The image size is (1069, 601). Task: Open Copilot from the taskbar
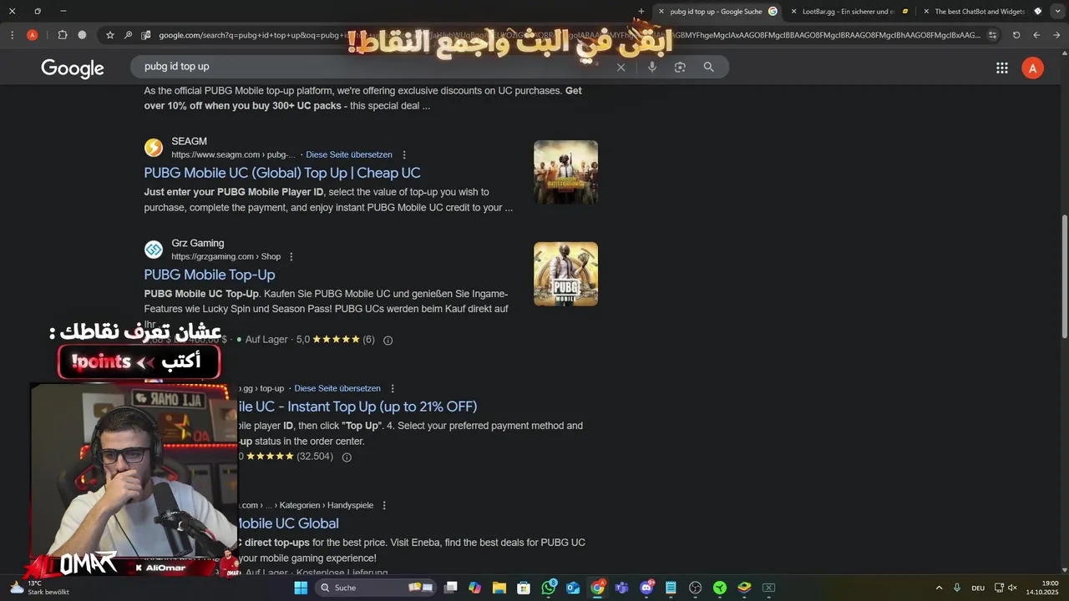click(x=475, y=588)
